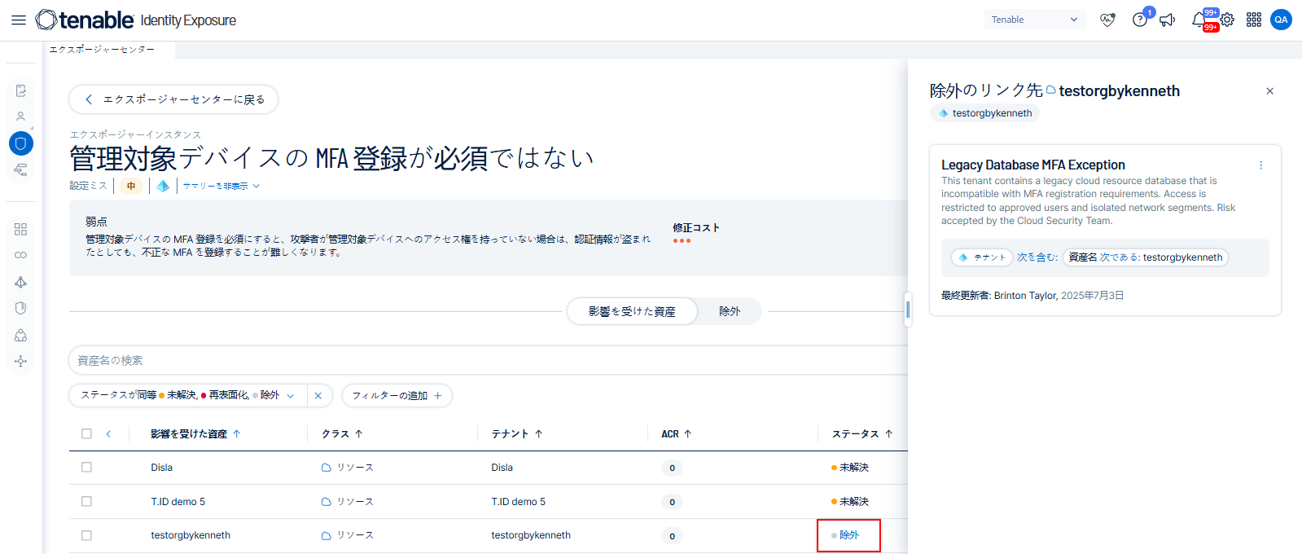Screen dimensions: 1302x554
Task: Click the health heartbeat icon
Action: pyautogui.click(x=1107, y=20)
